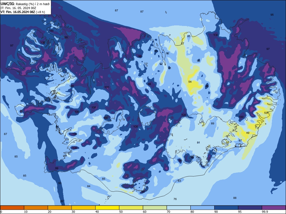Click the 70–80 pale blue legend swatch
This screenshot has width=286, height=214.
178,208
